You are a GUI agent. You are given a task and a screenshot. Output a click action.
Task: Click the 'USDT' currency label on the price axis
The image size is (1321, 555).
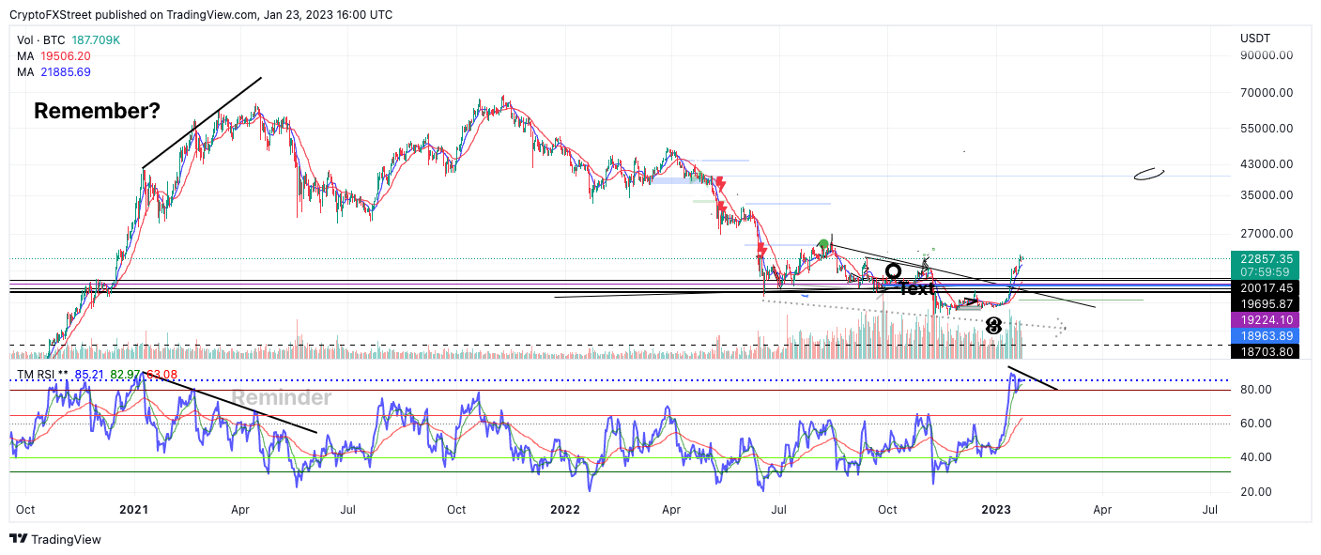pyautogui.click(x=1255, y=39)
